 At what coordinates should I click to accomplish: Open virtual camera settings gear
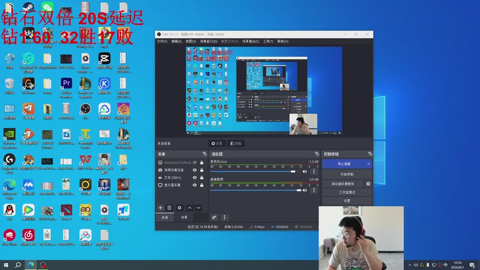point(368,184)
